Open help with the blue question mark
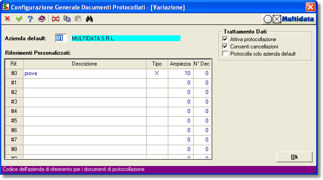Image resolution: width=323 pixels, height=180 pixels. click(x=30, y=19)
